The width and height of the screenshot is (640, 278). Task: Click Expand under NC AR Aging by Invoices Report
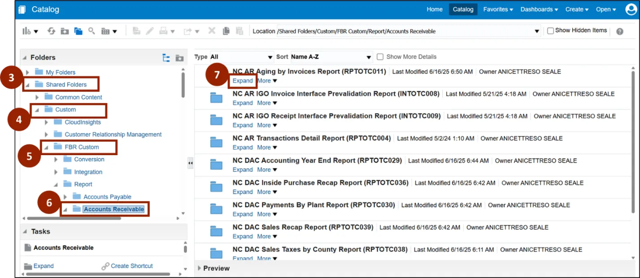pos(243,81)
